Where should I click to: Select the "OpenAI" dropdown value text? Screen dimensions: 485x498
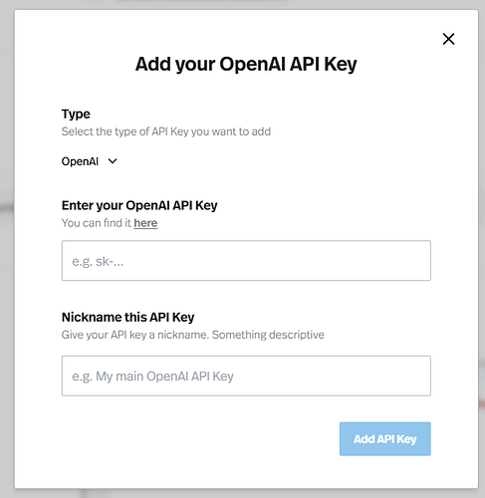click(x=80, y=161)
